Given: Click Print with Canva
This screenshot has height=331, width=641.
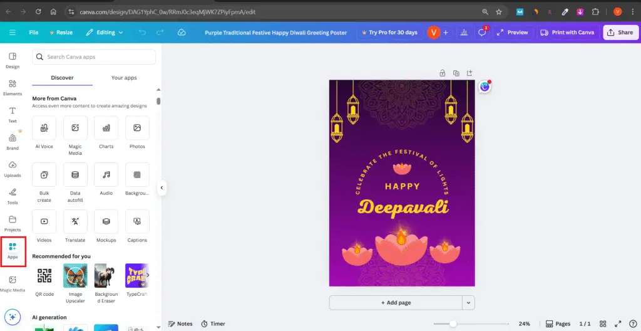Looking at the screenshot, I should (x=567, y=33).
